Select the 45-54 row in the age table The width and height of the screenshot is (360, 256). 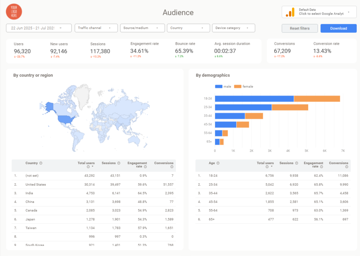273,202
